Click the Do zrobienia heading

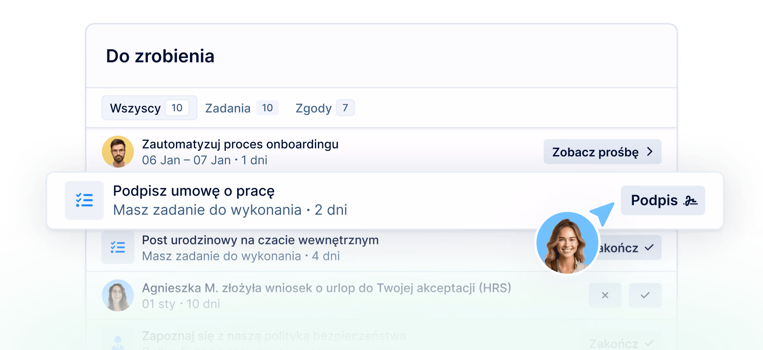click(x=160, y=56)
